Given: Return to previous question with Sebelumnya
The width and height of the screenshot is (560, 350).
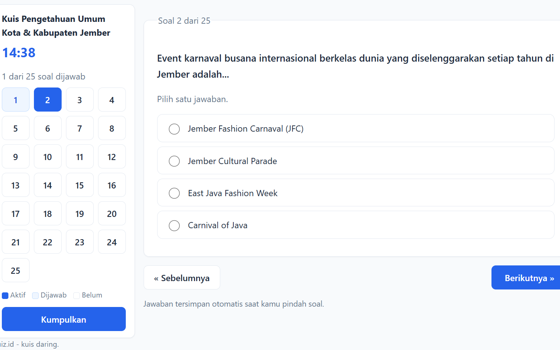Looking at the screenshot, I should 182,277.
